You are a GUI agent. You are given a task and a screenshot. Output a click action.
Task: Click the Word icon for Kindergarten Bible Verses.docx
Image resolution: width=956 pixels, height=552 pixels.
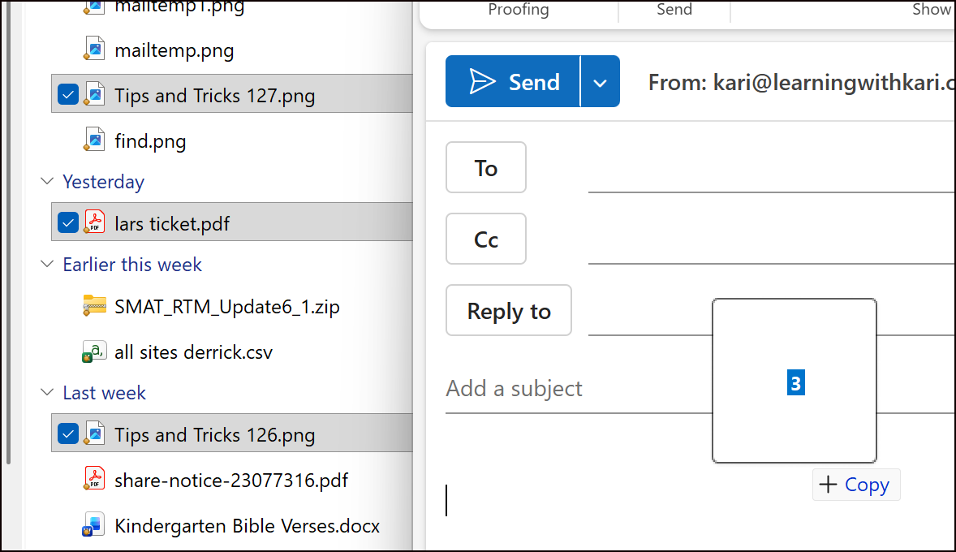click(x=95, y=524)
